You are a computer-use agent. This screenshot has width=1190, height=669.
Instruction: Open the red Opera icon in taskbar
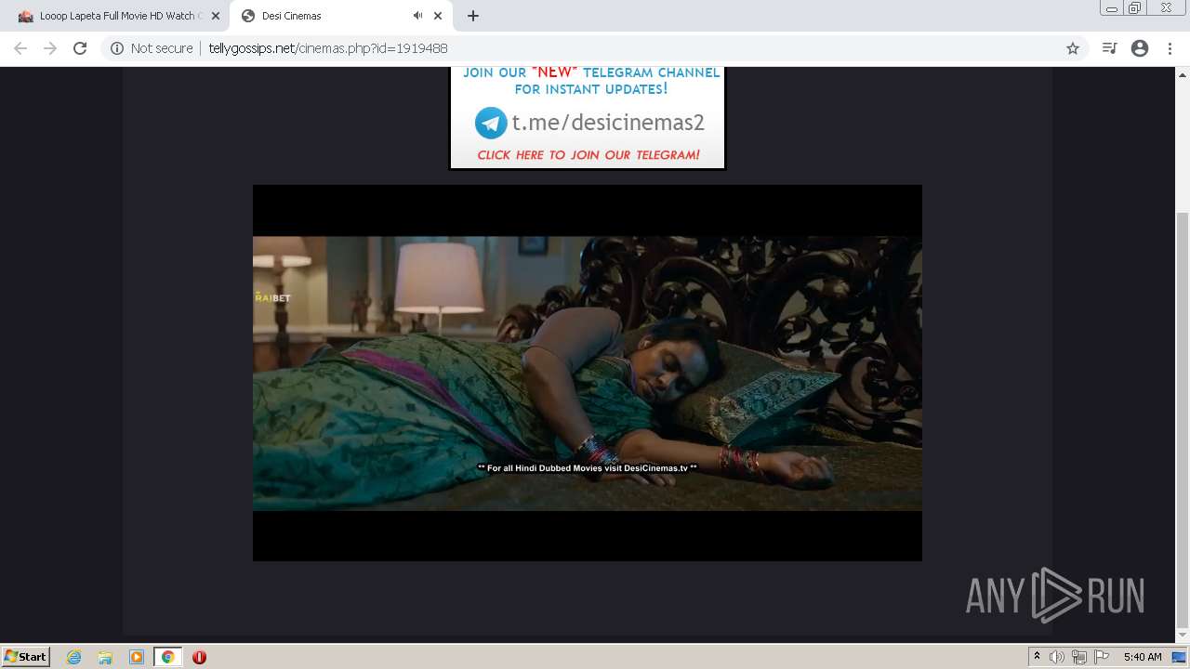199,657
